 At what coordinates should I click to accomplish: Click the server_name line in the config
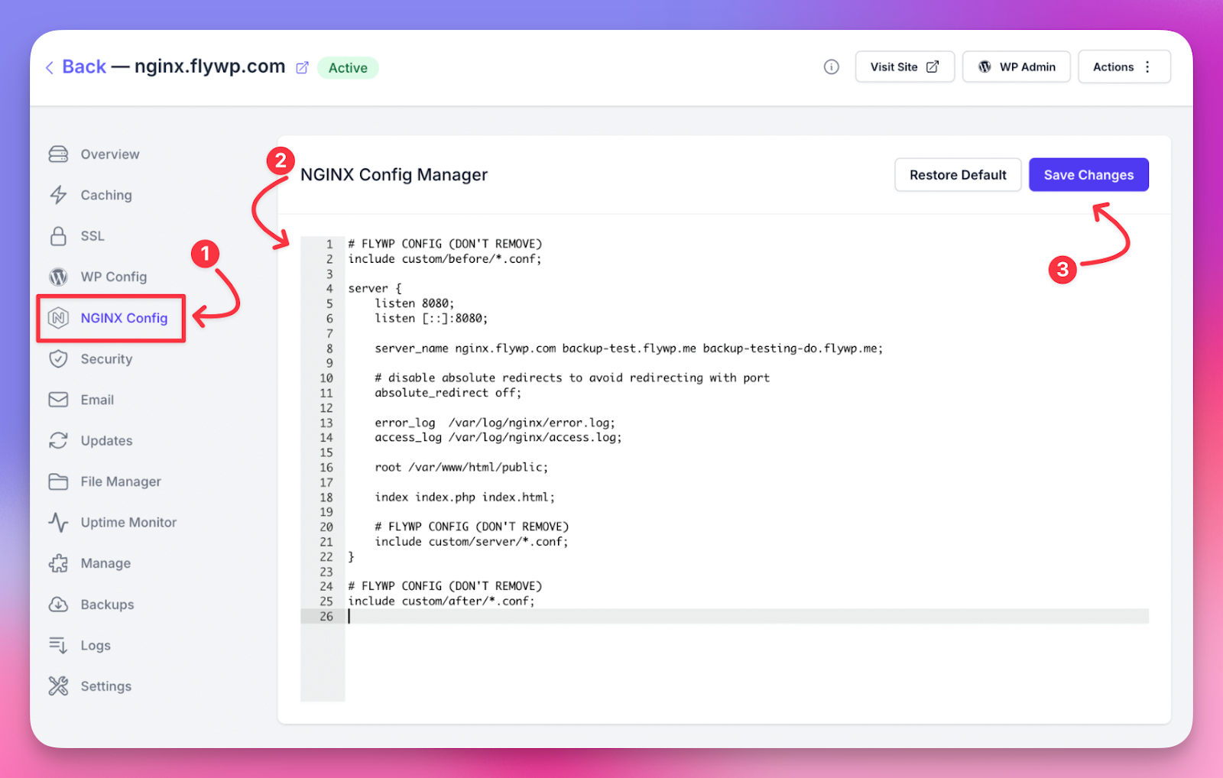click(x=628, y=348)
